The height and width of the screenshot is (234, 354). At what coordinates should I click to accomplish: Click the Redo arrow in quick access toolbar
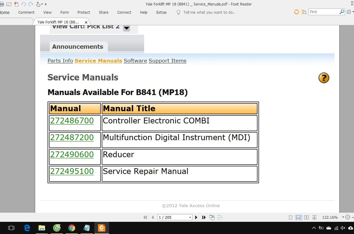pos(31,4)
